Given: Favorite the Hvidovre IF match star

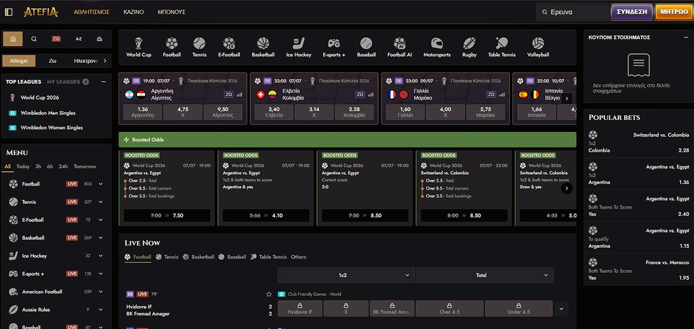Looking at the screenshot, I should click(268, 294).
